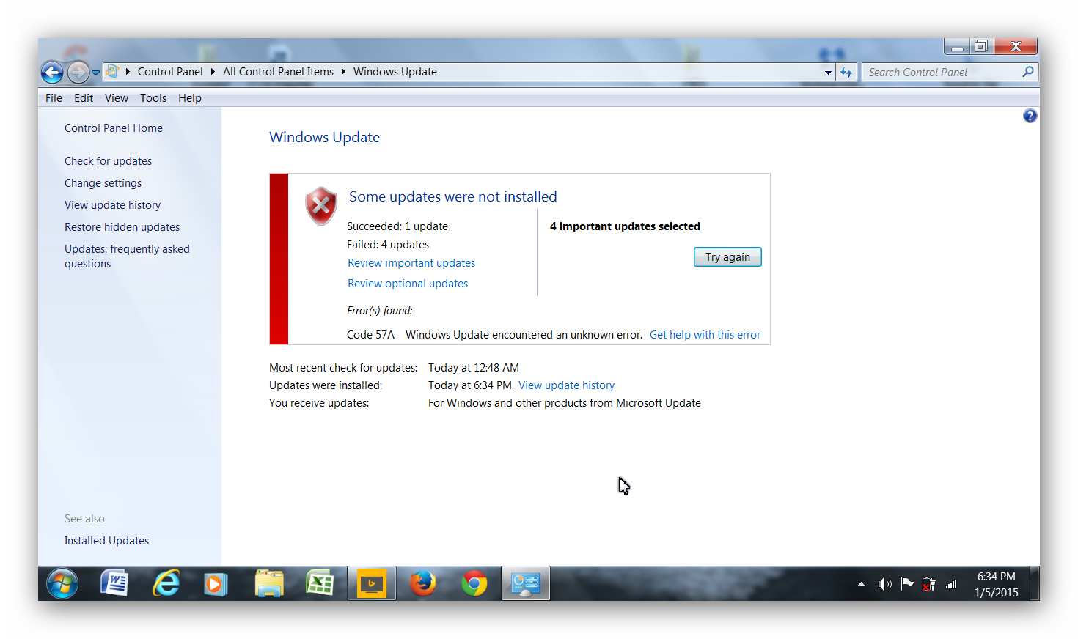Screen dimensions: 1078x639
Task: Open the View menu
Action: (x=117, y=98)
